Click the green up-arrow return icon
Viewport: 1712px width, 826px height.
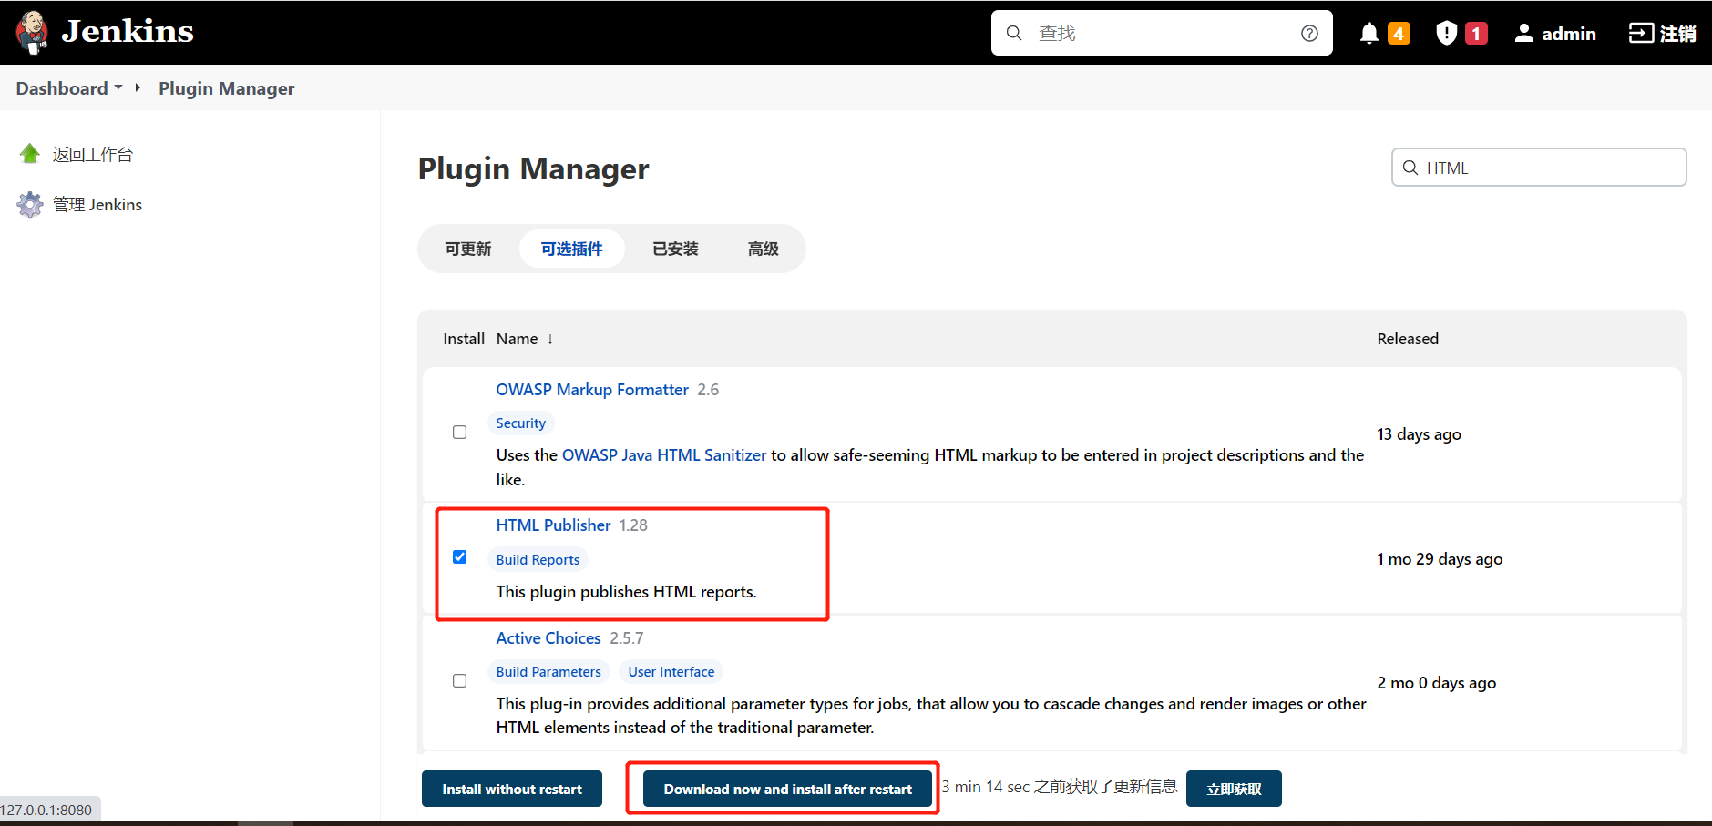pyautogui.click(x=30, y=154)
